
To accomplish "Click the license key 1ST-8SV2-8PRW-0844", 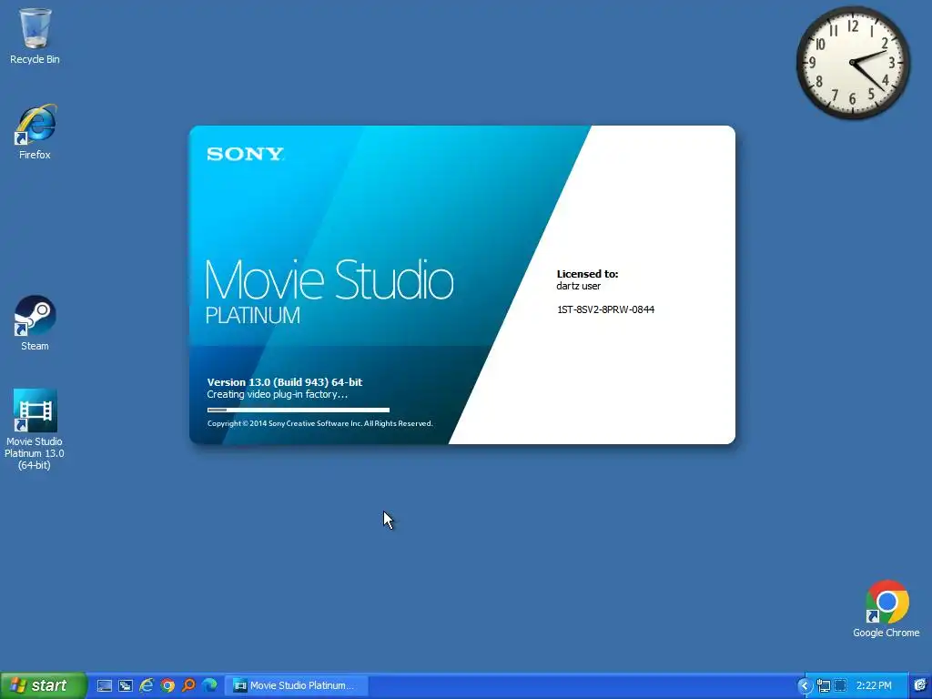I will (x=605, y=309).
